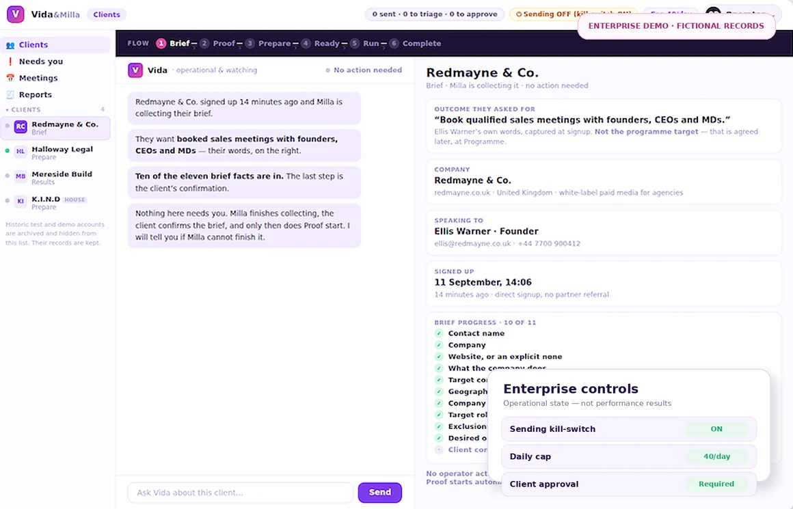Screen dimensions: 793x509
Task: Click the MB avatar for Mereside Build
Action: [21, 176]
